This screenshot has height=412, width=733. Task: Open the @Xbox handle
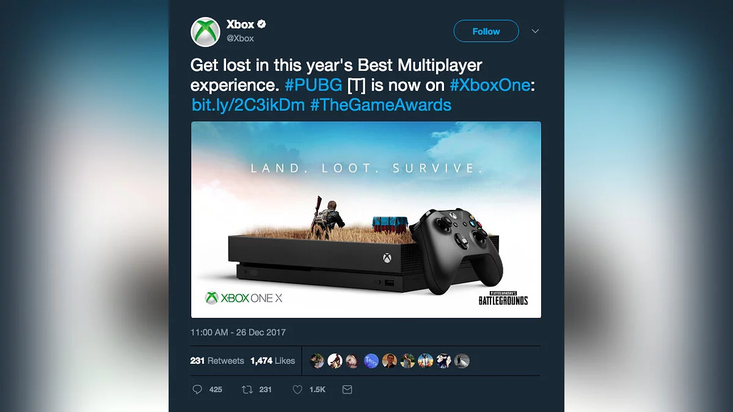(x=240, y=38)
